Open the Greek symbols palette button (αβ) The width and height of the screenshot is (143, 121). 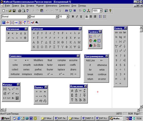pyautogui.click(x=32, y=22)
